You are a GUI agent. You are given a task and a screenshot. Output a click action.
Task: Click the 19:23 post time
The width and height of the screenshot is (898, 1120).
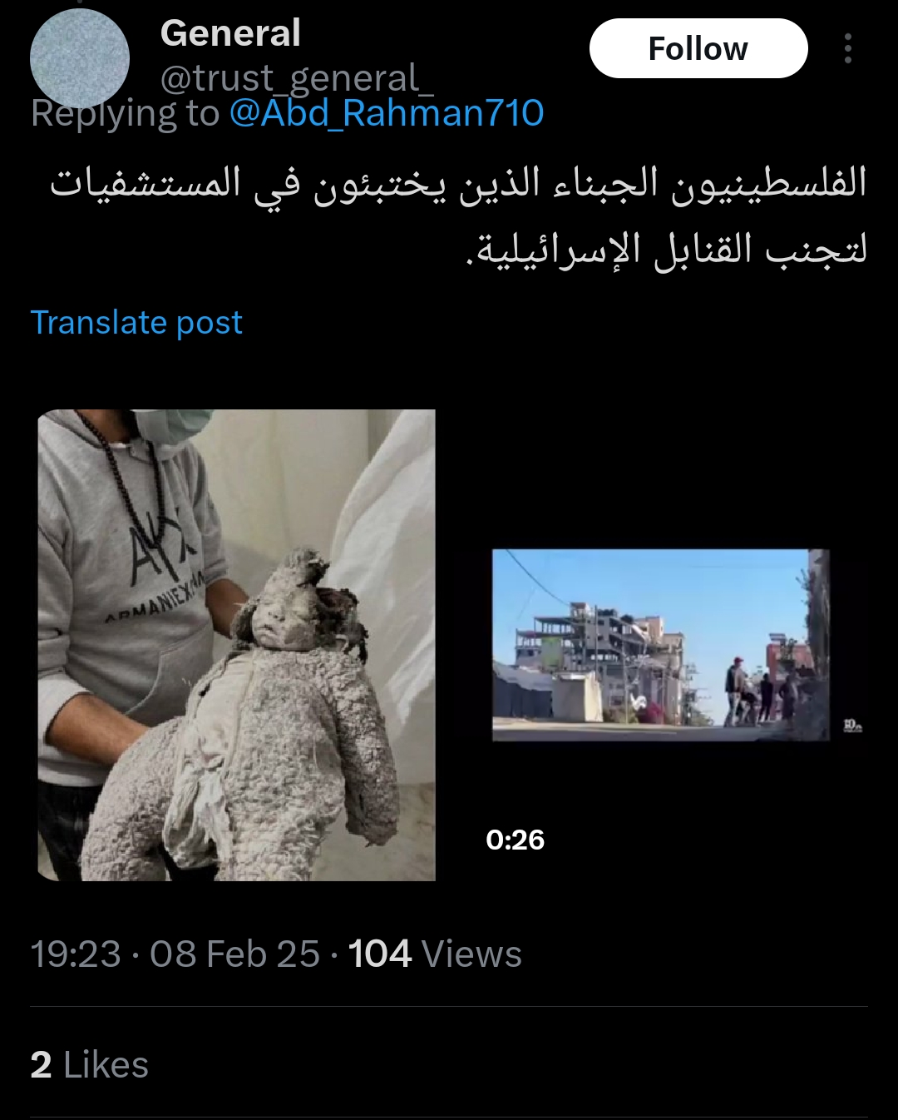click(76, 954)
